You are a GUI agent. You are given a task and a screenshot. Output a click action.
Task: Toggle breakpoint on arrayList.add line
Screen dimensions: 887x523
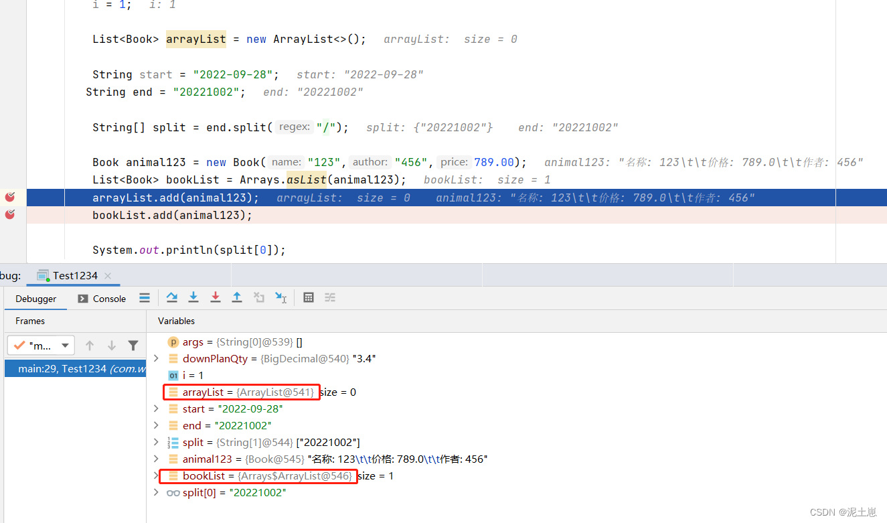10,197
